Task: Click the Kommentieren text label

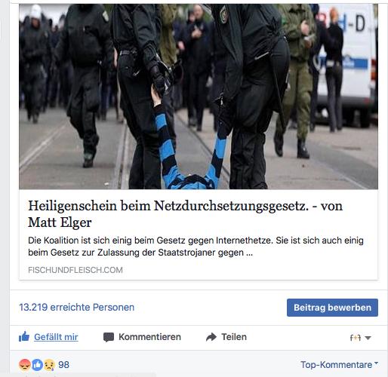Action: (x=149, y=337)
